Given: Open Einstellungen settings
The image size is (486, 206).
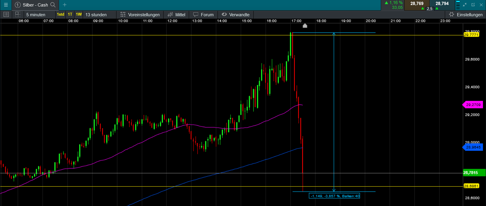Looking at the screenshot, I should pyautogui.click(x=466, y=14).
